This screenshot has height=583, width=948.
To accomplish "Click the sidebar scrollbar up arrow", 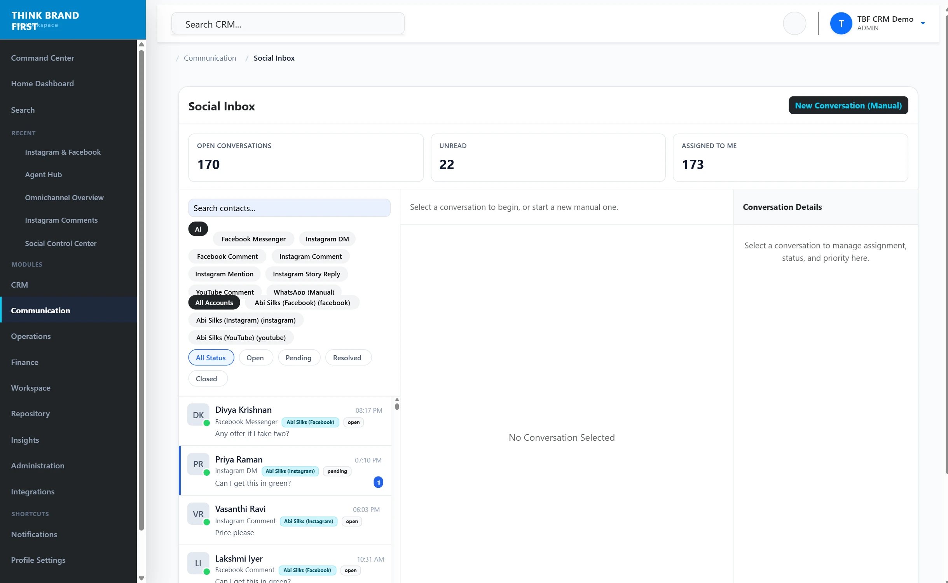I will pyautogui.click(x=141, y=44).
